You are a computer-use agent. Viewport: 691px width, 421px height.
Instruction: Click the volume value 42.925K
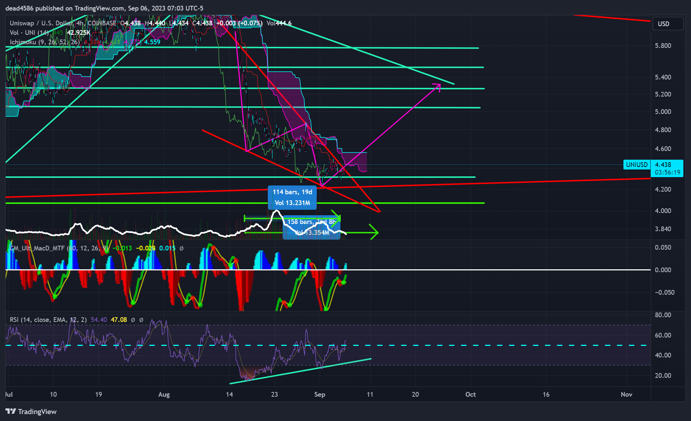79,32
